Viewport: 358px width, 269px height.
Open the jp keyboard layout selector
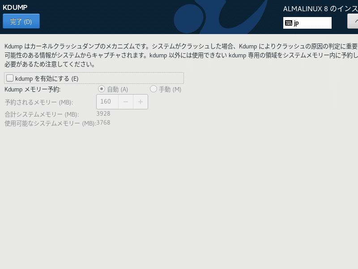pyautogui.click(x=307, y=23)
